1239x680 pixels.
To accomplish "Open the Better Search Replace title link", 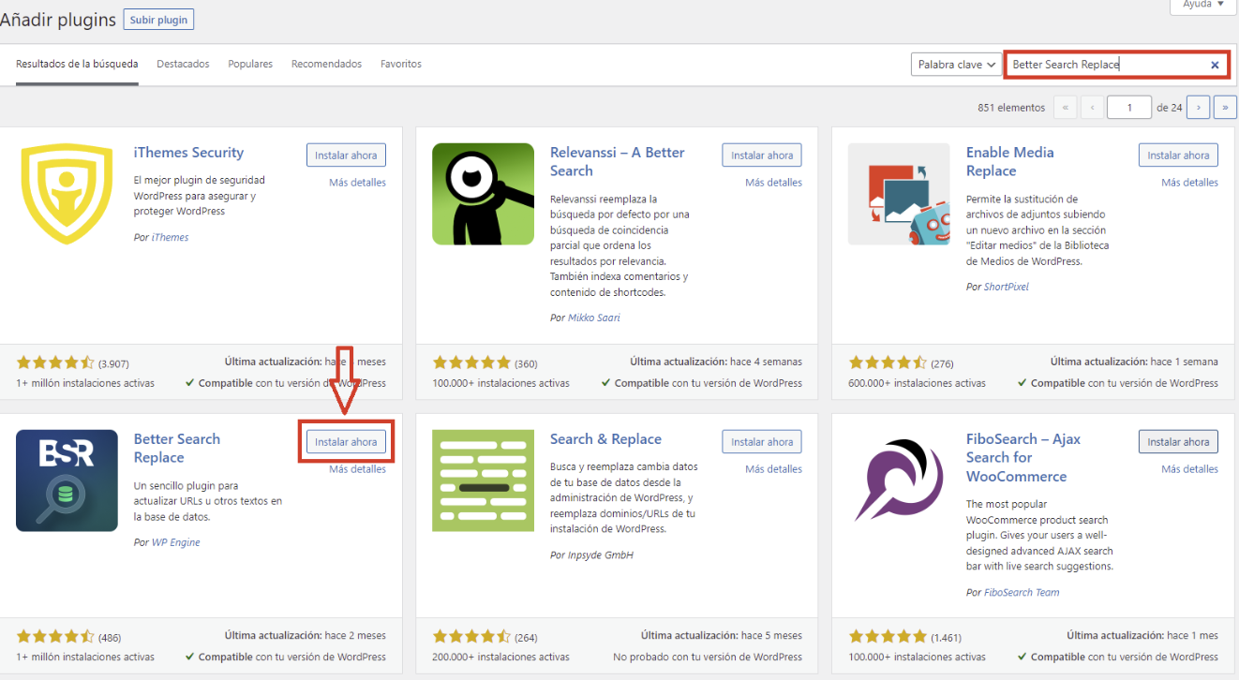I will [x=177, y=449].
